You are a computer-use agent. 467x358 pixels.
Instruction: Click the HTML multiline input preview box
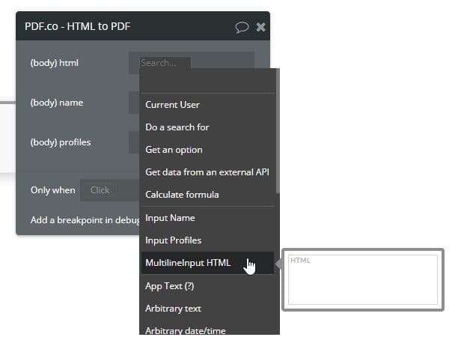click(x=362, y=279)
